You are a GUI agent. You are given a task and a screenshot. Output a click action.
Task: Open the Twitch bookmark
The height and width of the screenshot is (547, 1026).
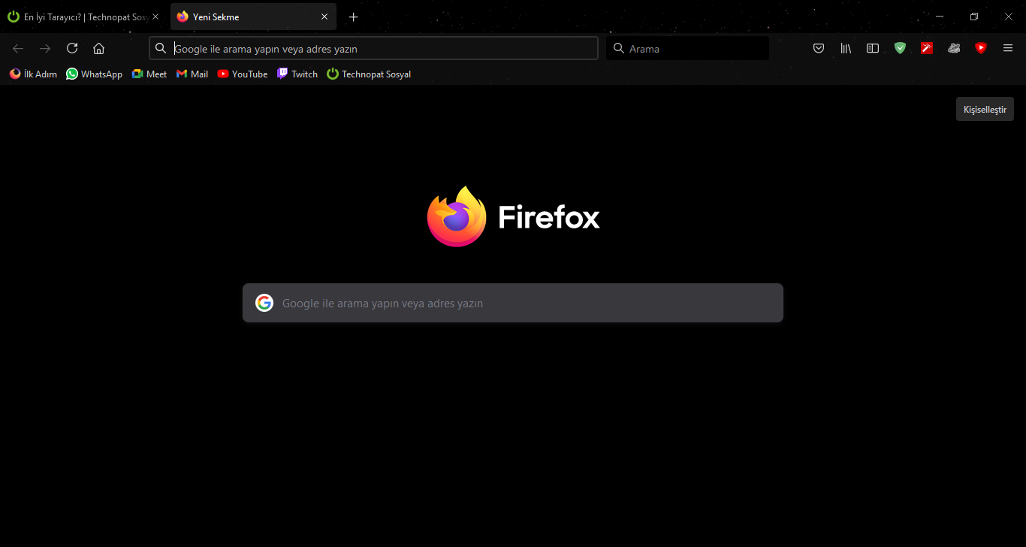pos(297,74)
